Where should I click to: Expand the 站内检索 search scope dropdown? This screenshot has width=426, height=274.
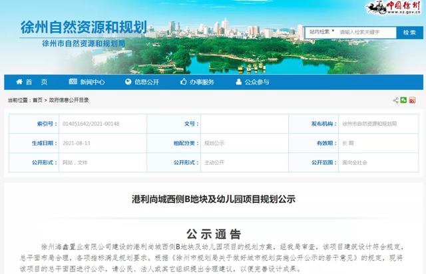pyautogui.click(x=321, y=31)
